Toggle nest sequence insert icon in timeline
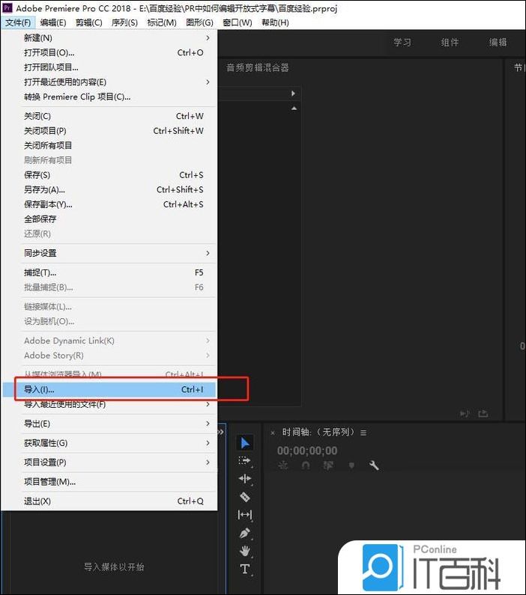526x595 pixels. pyautogui.click(x=283, y=466)
